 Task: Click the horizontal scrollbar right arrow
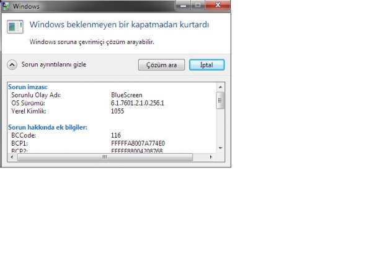click(211, 157)
